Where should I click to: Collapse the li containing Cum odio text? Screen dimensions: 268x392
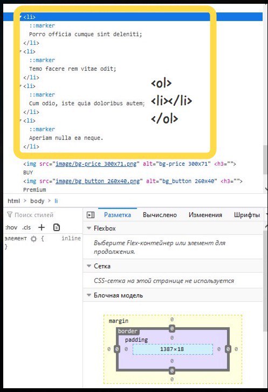pos(21,86)
